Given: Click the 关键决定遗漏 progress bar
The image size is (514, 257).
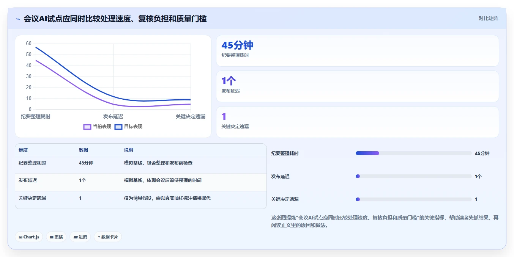Looking at the screenshot, I should point(413,199).
